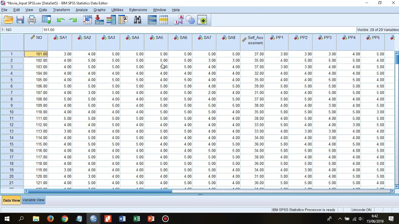Redo the action with the right green arrow
The image size is (399, 224).
point(73,20)
